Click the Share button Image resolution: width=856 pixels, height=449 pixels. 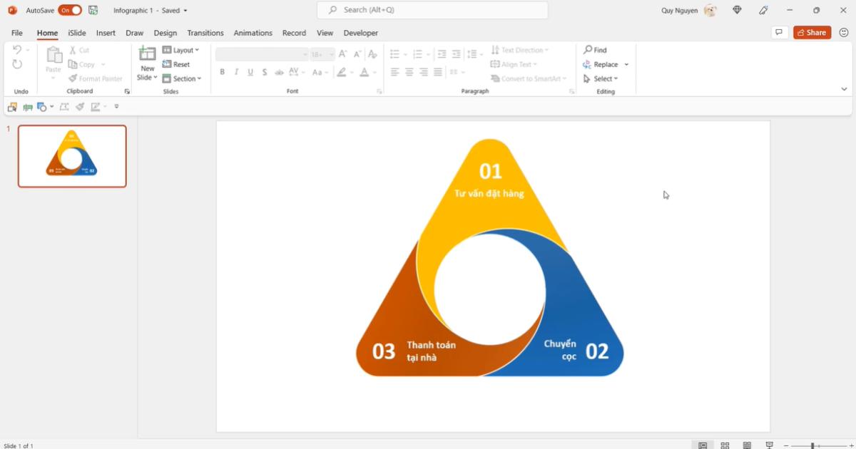click(x=812, y=33)
